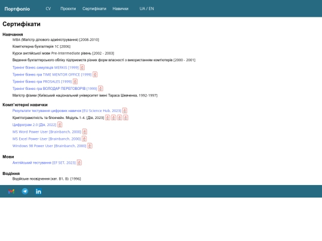Open the Навички nav item

(x=120, y=8)
